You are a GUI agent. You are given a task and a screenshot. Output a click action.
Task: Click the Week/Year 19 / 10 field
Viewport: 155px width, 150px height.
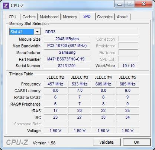[x=128, y=66]
